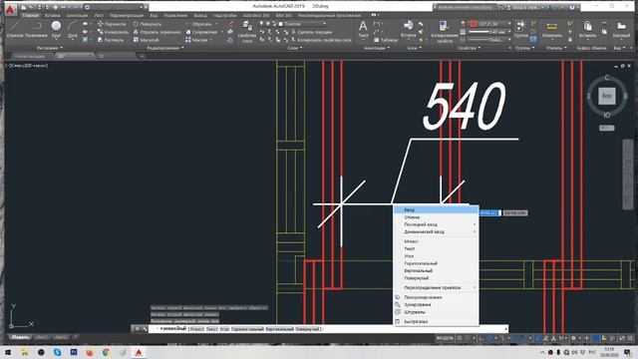Open Динамический ввод submenu
Image resolution: width=638 pixels, height=359 pixels.
point(436,232)
